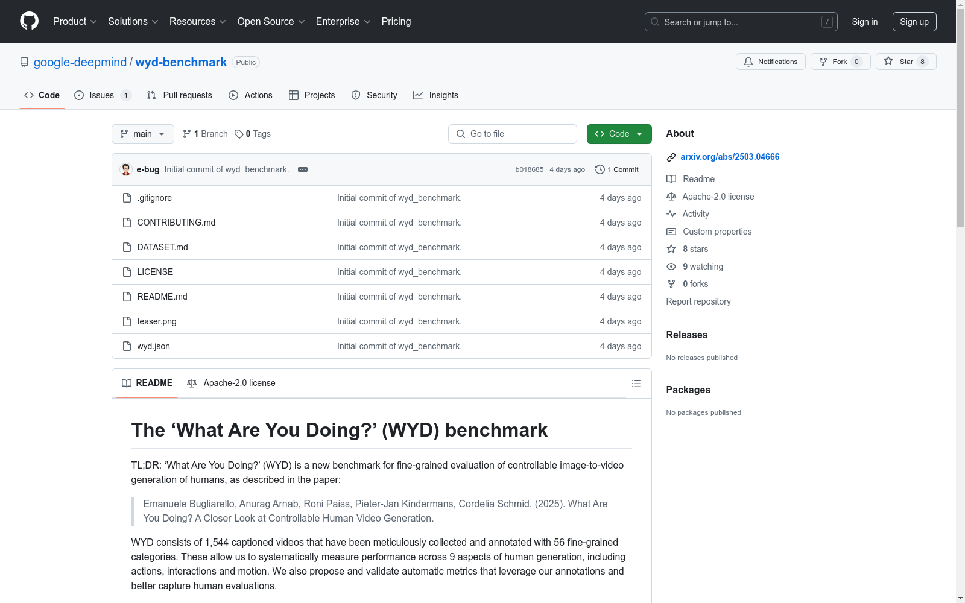Click the file icon next to wyd.json
This screenshot has width=965, height=603.
pyautogui.click(x=127, y=346)
